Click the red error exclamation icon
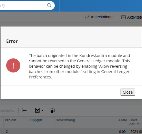The width and height of the screenshot is (142, 134). coord(13,65)
